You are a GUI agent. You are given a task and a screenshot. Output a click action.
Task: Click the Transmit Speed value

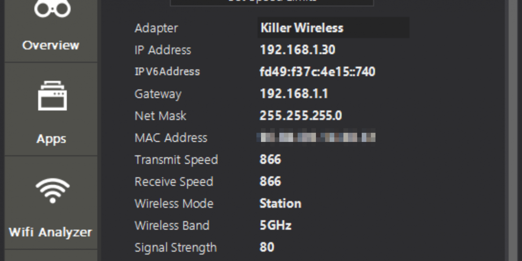(270, 159)
